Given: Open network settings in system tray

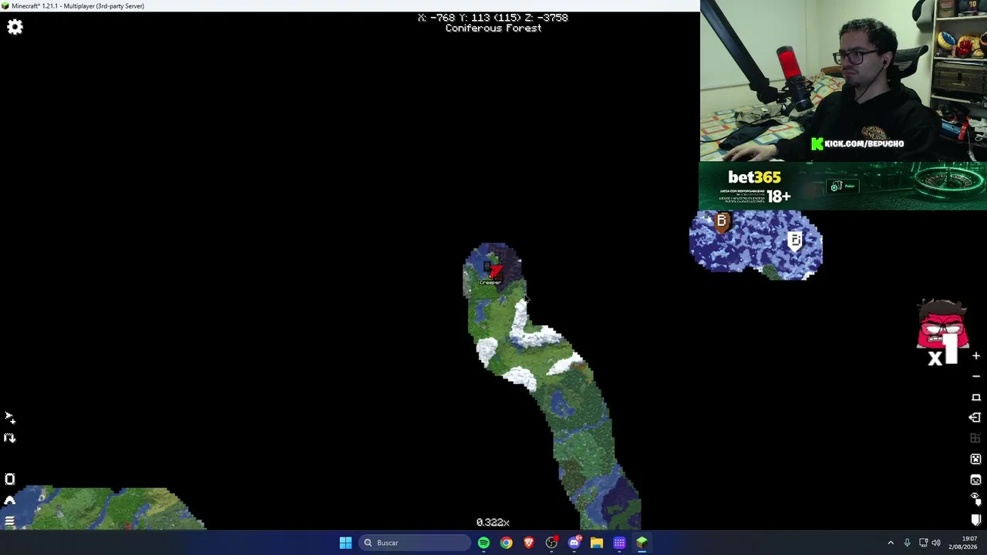Looking at the screenshot, I should pyautogui.click(x=923, y=543).
